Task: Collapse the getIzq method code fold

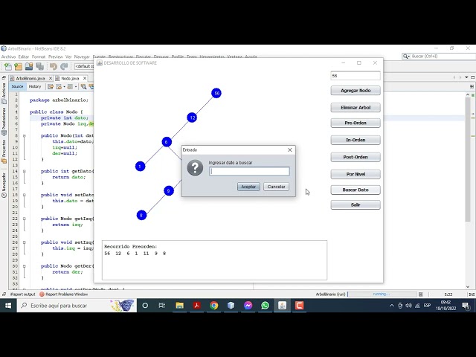Action: point(25,219)
